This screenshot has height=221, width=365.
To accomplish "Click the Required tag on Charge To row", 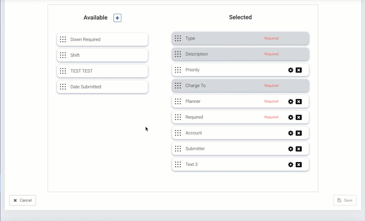I will (271, 86).
